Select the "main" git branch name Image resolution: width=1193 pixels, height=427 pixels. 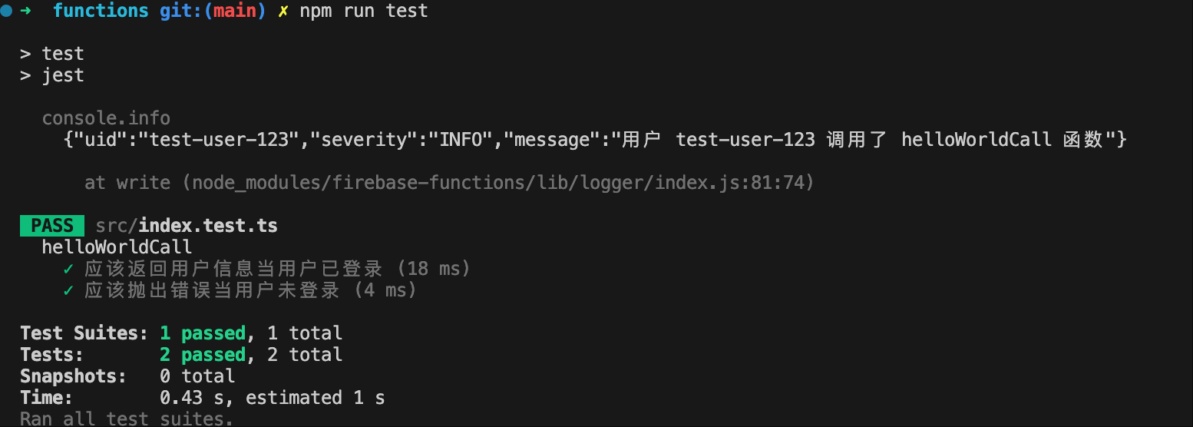[234, 11]
